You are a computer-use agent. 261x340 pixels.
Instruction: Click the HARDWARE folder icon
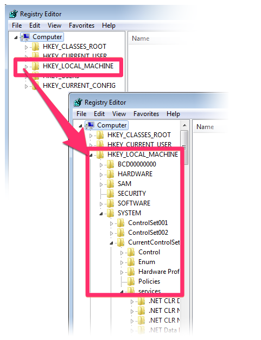coord(111,174)
